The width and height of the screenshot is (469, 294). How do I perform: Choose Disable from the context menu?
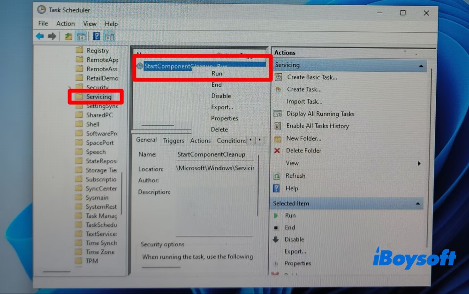coord(221,96)
